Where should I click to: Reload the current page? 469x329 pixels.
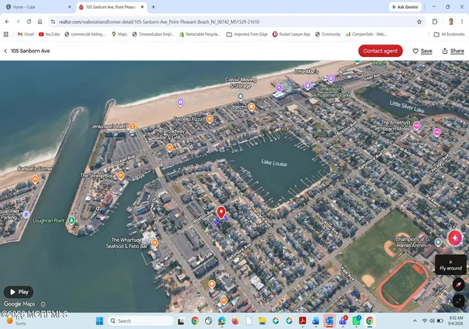29,22
